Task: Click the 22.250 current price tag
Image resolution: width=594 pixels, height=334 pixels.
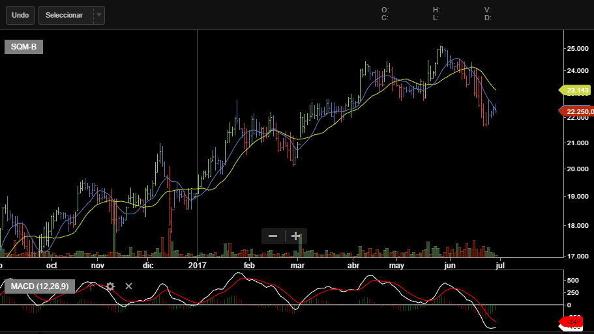Action: click(x=576, y=111)
